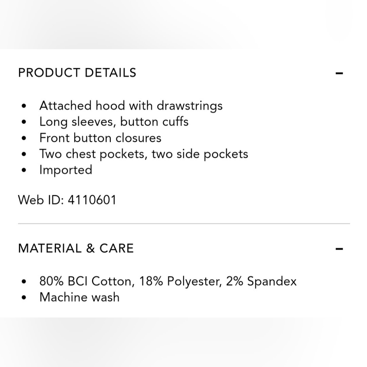Collapse Product Details using minus icon

(x=339, y=73)
